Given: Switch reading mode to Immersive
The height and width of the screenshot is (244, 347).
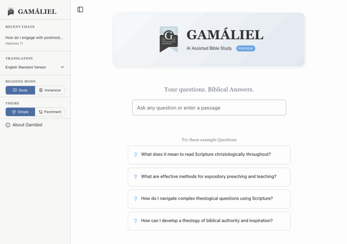Looking at the screenshot, I should click(50, 90).
